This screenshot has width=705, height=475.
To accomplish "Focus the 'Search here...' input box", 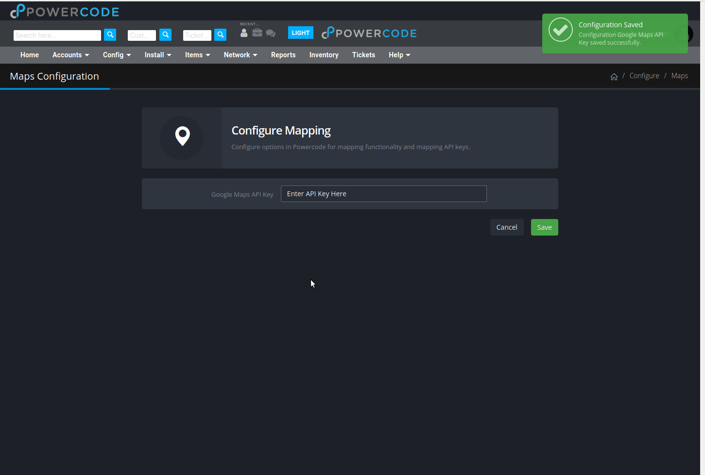I will pyautogui.click(x=57, y=35).
